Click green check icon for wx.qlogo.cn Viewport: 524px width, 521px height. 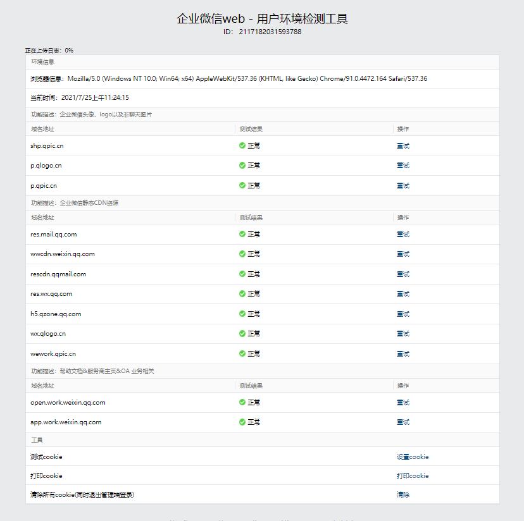[x=242, y=333]
